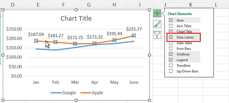Select column E header
The height and width of the screenshot is (103, 229).
coord(38,5)
